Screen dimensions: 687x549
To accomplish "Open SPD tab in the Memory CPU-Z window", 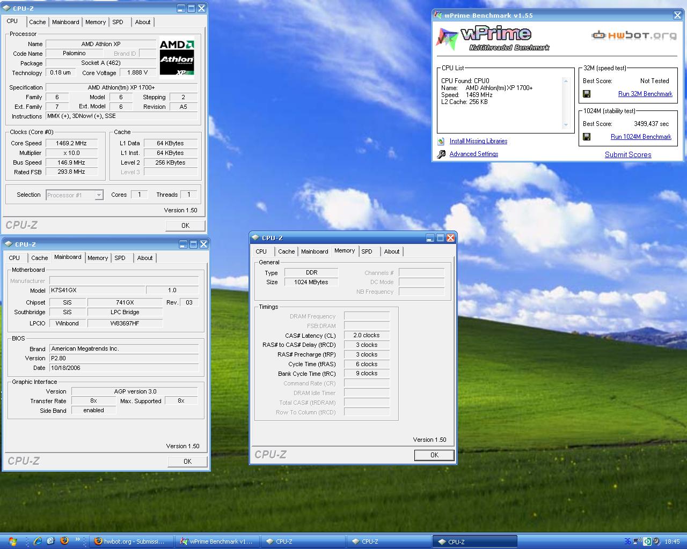I will point(367,251).
